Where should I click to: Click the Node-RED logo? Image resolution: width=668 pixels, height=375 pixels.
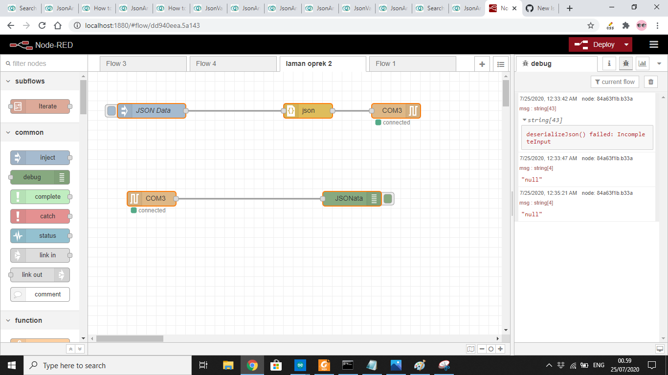pos(41,45)
